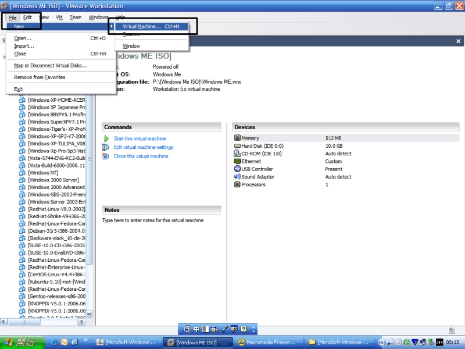Switch to [Windows ME ISO] taskbar button

198,342
